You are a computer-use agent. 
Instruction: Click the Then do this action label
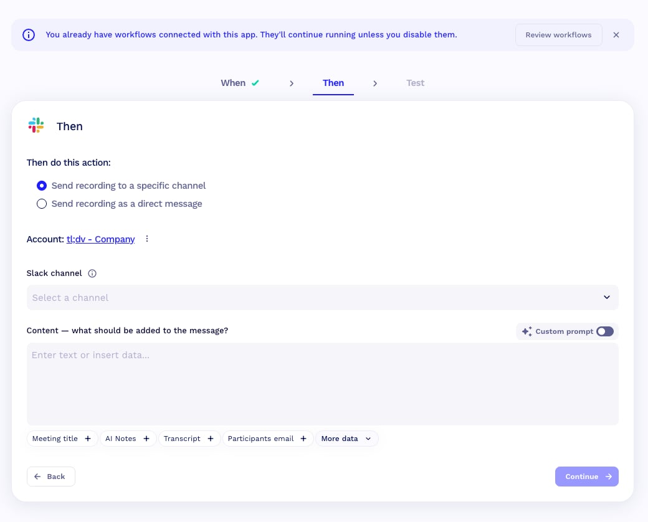69,163
